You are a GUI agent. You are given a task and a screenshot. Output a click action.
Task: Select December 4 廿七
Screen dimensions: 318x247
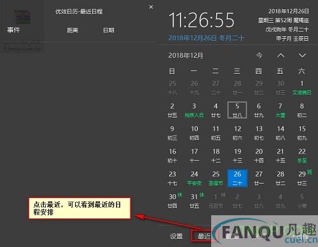coord(216,110)
